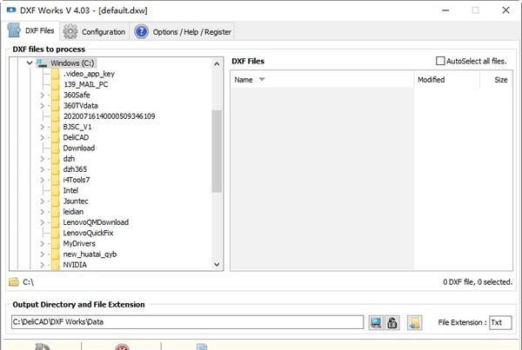
Task: Expand the 360Safe folder node
Action: (43, 95)
